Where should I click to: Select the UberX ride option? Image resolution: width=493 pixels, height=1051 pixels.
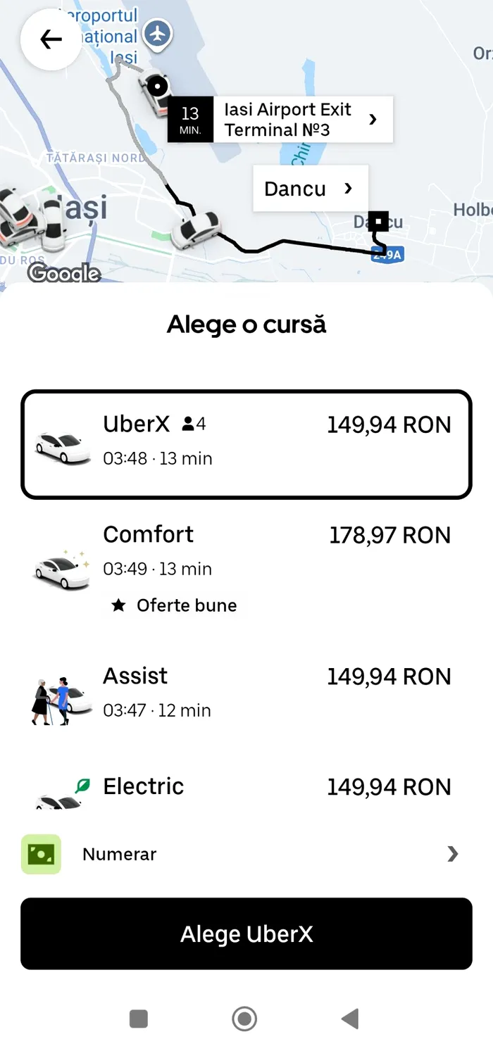[x=246, y=442]
